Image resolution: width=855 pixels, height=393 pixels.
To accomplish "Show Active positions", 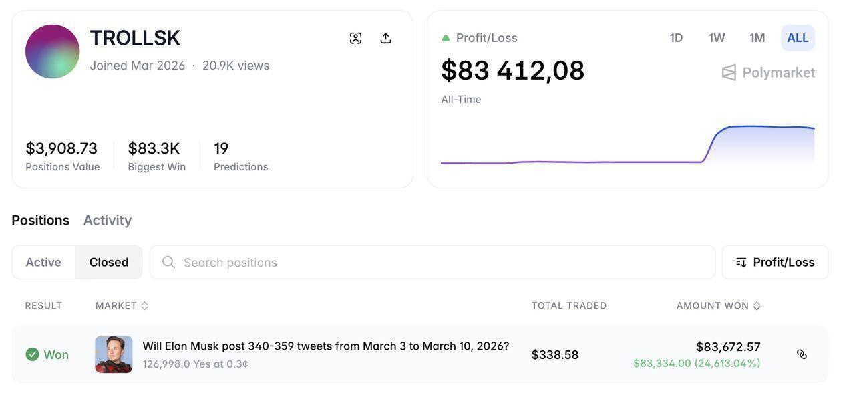I will coord(43,262).
